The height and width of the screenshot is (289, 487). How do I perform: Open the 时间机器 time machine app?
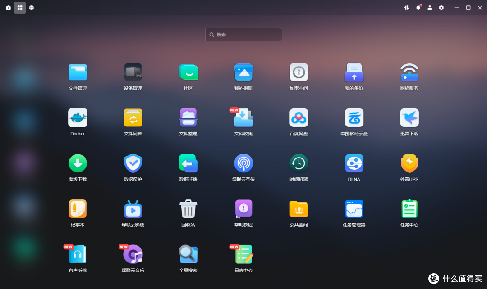299,163
